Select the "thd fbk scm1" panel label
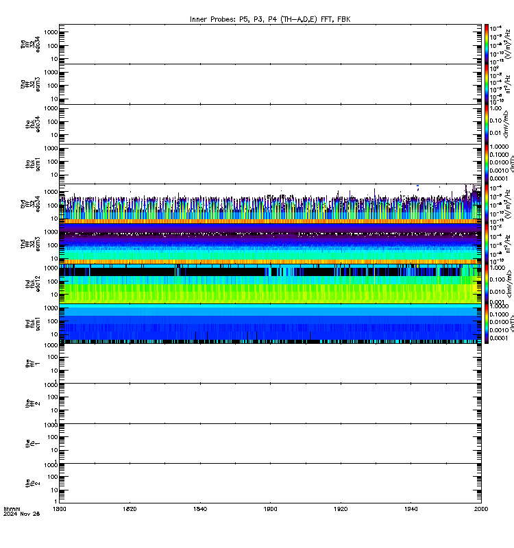Image resolution: width=514 pixels, height=548 pixels. pos(33,324)
